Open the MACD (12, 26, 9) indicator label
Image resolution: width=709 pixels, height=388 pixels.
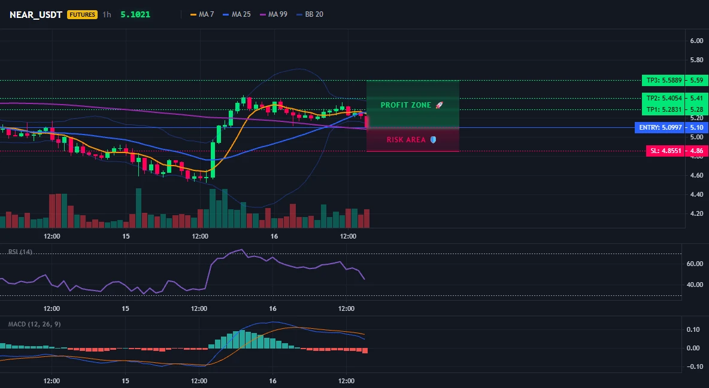(x=34, y=324)
